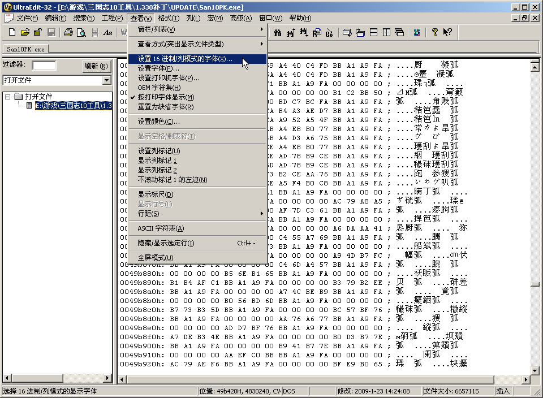Click the hex editor vertical scrollbar down arrow
This screenshot has height=398, width=543.
(535, 370)
